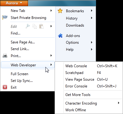Click the scissors cut icon

click(28, 26)
